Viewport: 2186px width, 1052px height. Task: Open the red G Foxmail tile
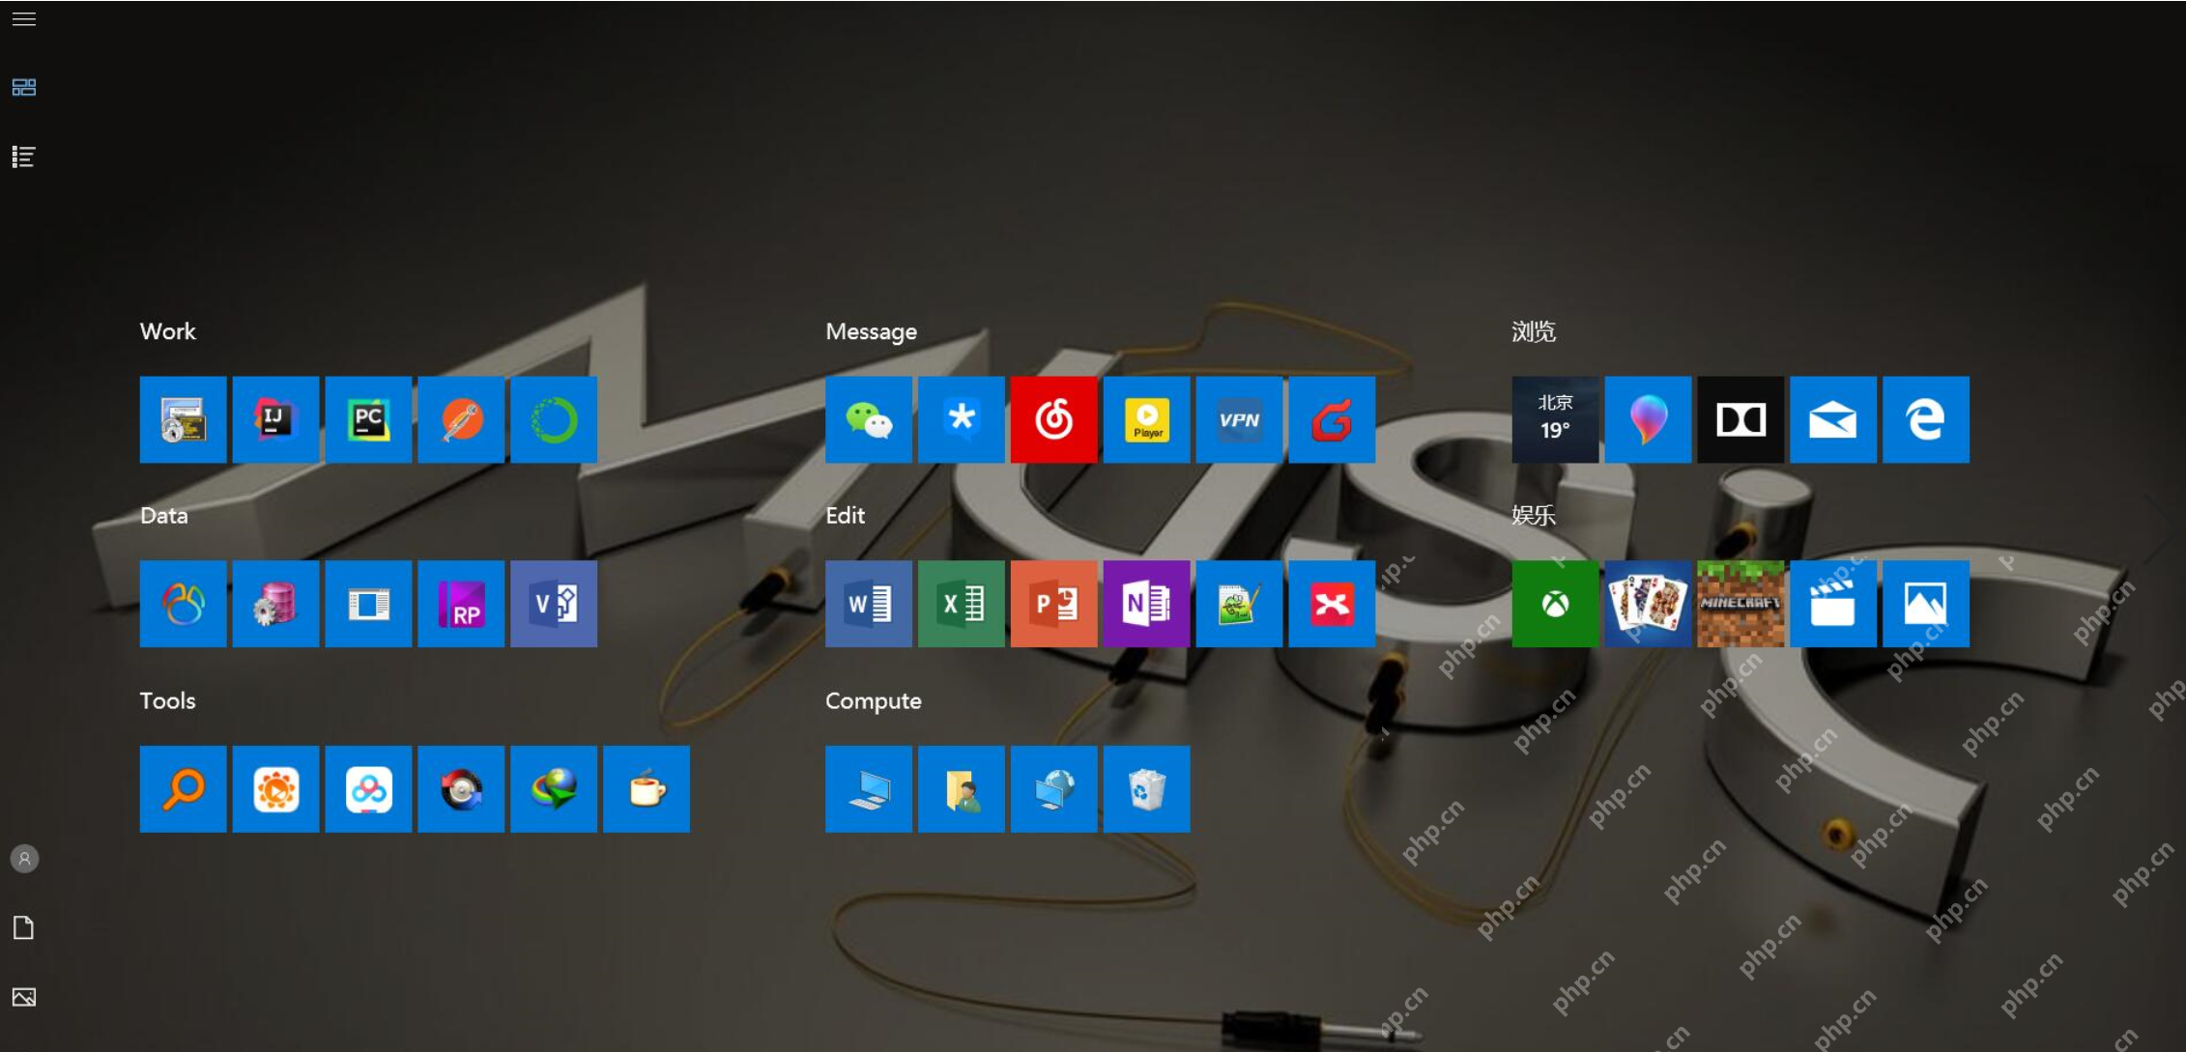(x=1333, y=419)
